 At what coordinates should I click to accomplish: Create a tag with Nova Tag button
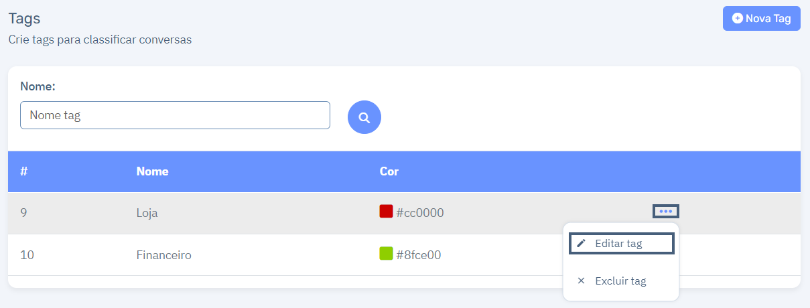pos(762,19)
